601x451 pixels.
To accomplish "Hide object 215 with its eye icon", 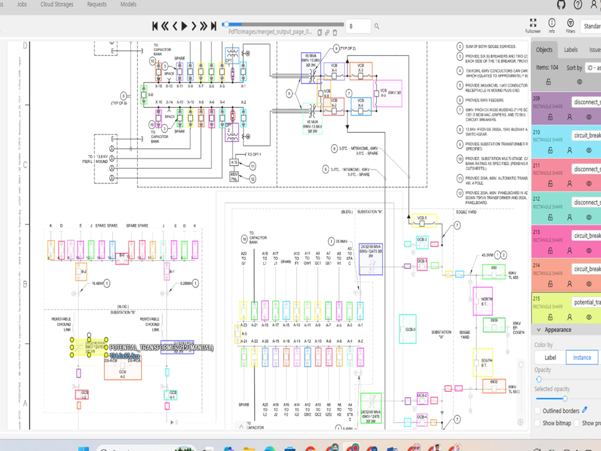I will point(589,317).
